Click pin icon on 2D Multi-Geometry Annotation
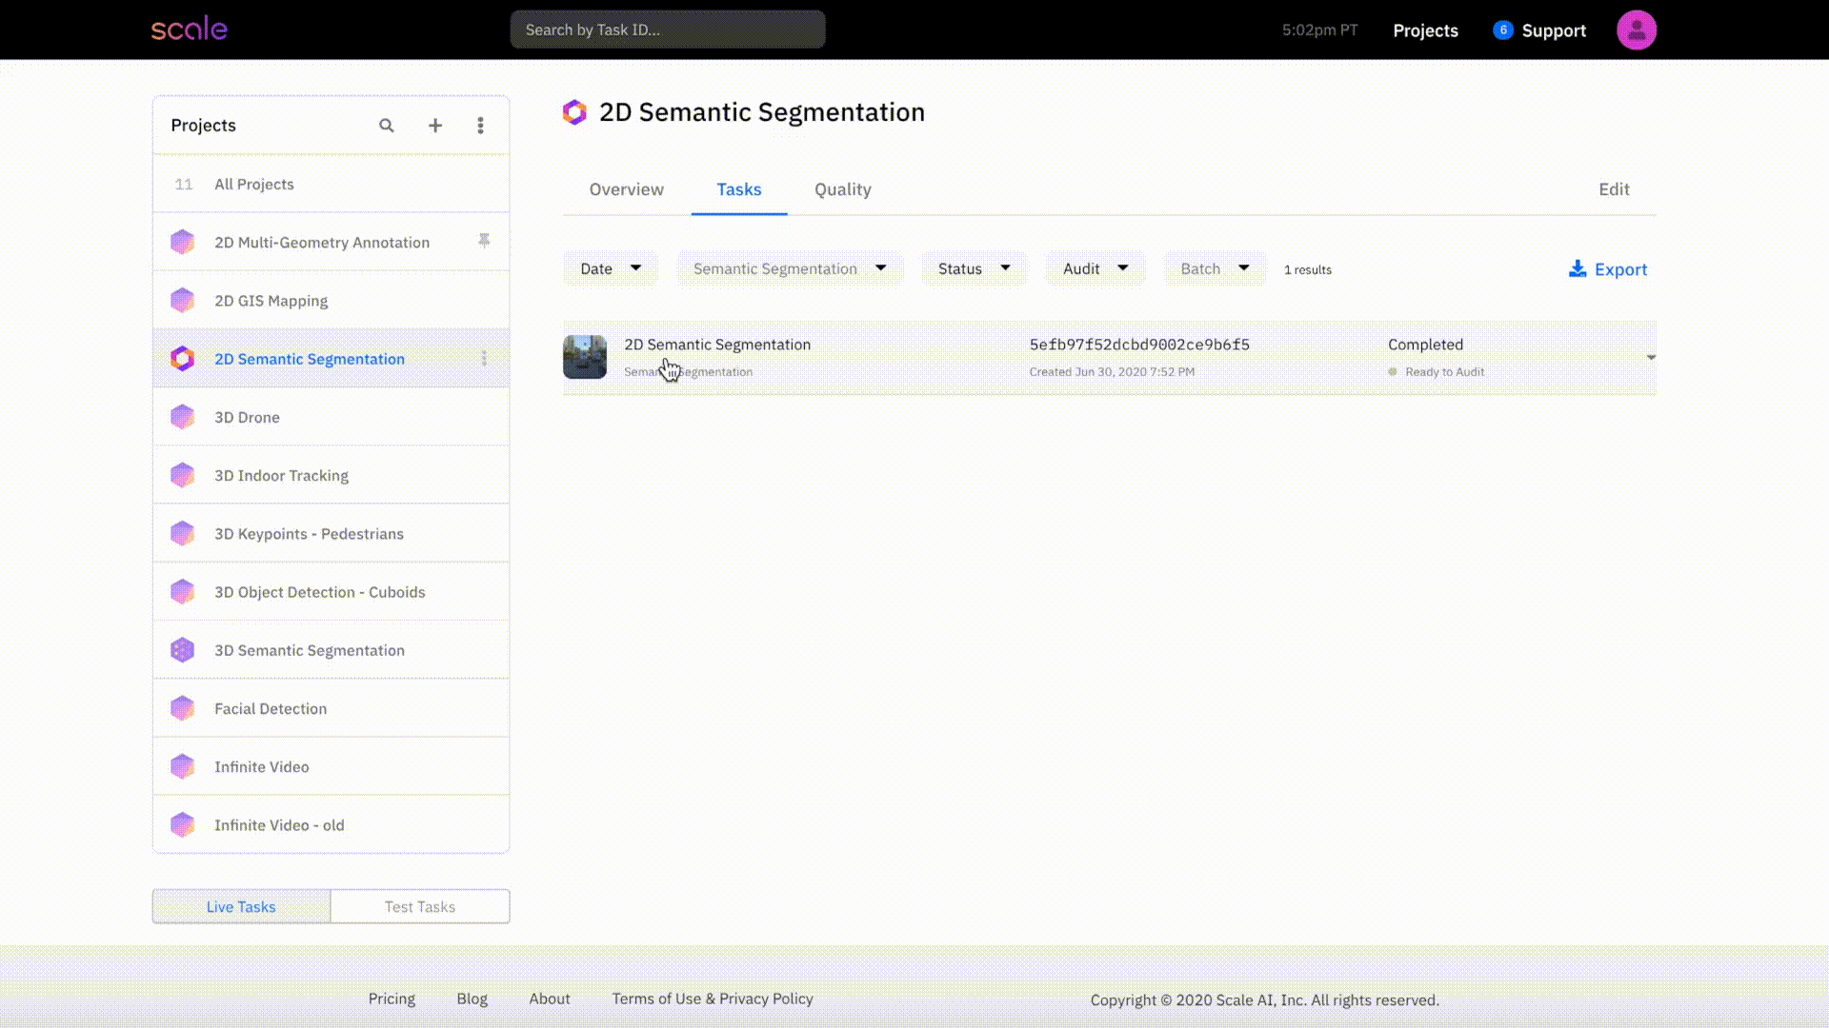1829x1028 pixels. [x=484, y=241]
